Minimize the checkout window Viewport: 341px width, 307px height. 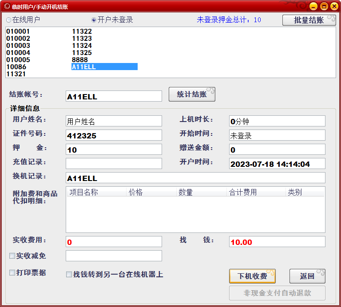point(313,6)
